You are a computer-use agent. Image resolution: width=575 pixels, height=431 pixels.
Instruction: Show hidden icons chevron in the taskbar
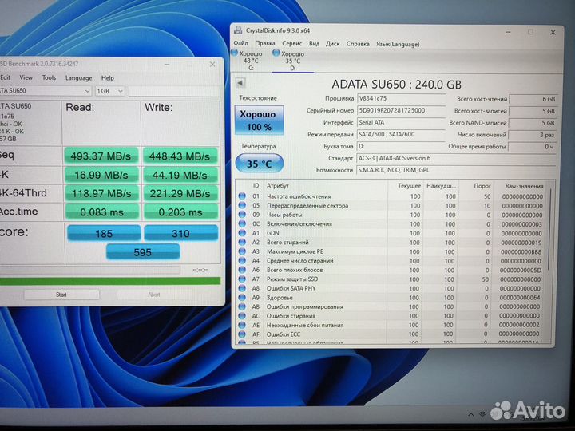470,414
